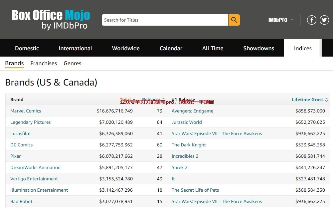Open the Domestic navigation menu
The image size is (333, 208).
tap(27, 48)
